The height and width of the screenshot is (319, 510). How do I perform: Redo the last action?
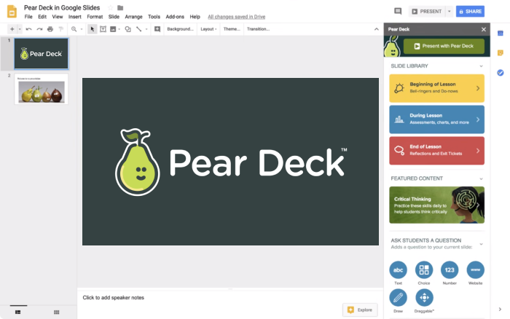39,29
